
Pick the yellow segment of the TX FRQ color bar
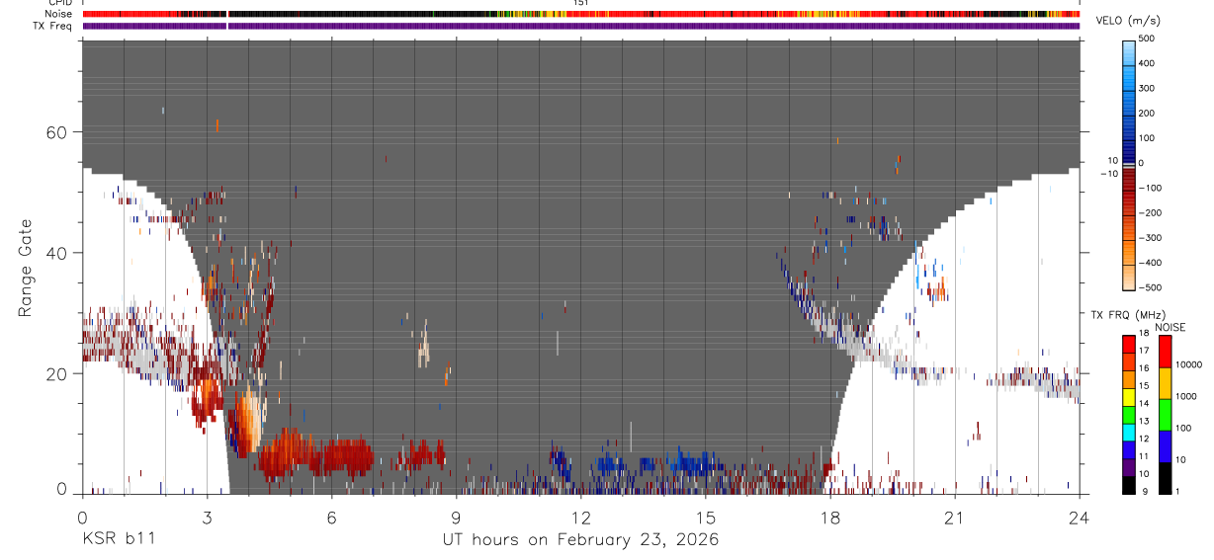[x=1128, y=395]
